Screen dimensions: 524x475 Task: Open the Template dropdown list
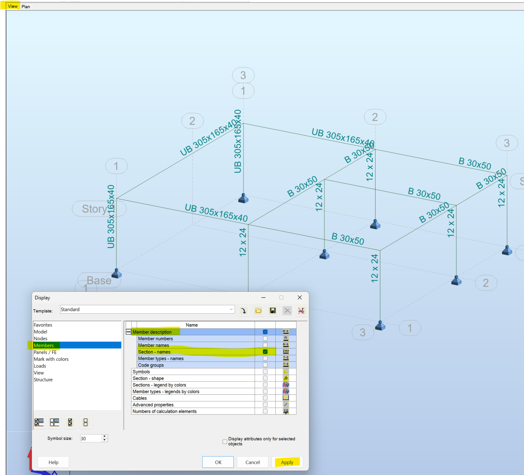tap(231, 309)
